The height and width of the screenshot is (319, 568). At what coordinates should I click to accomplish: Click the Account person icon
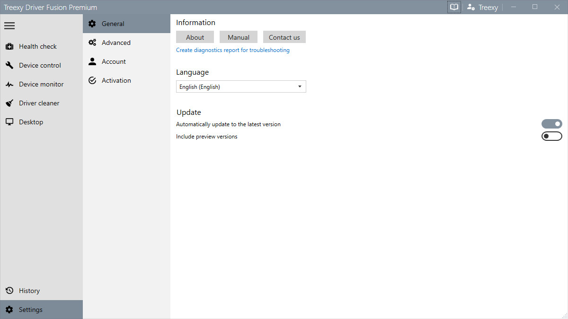point(92,61)
